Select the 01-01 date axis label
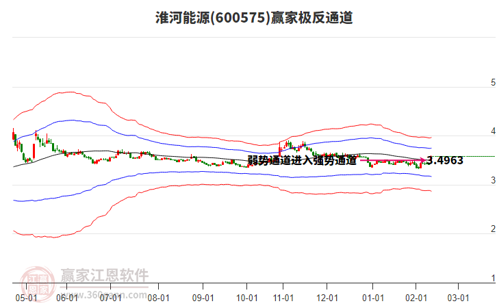Image resolution: width=497 pixels, height=308 pixels. (372, 298)
